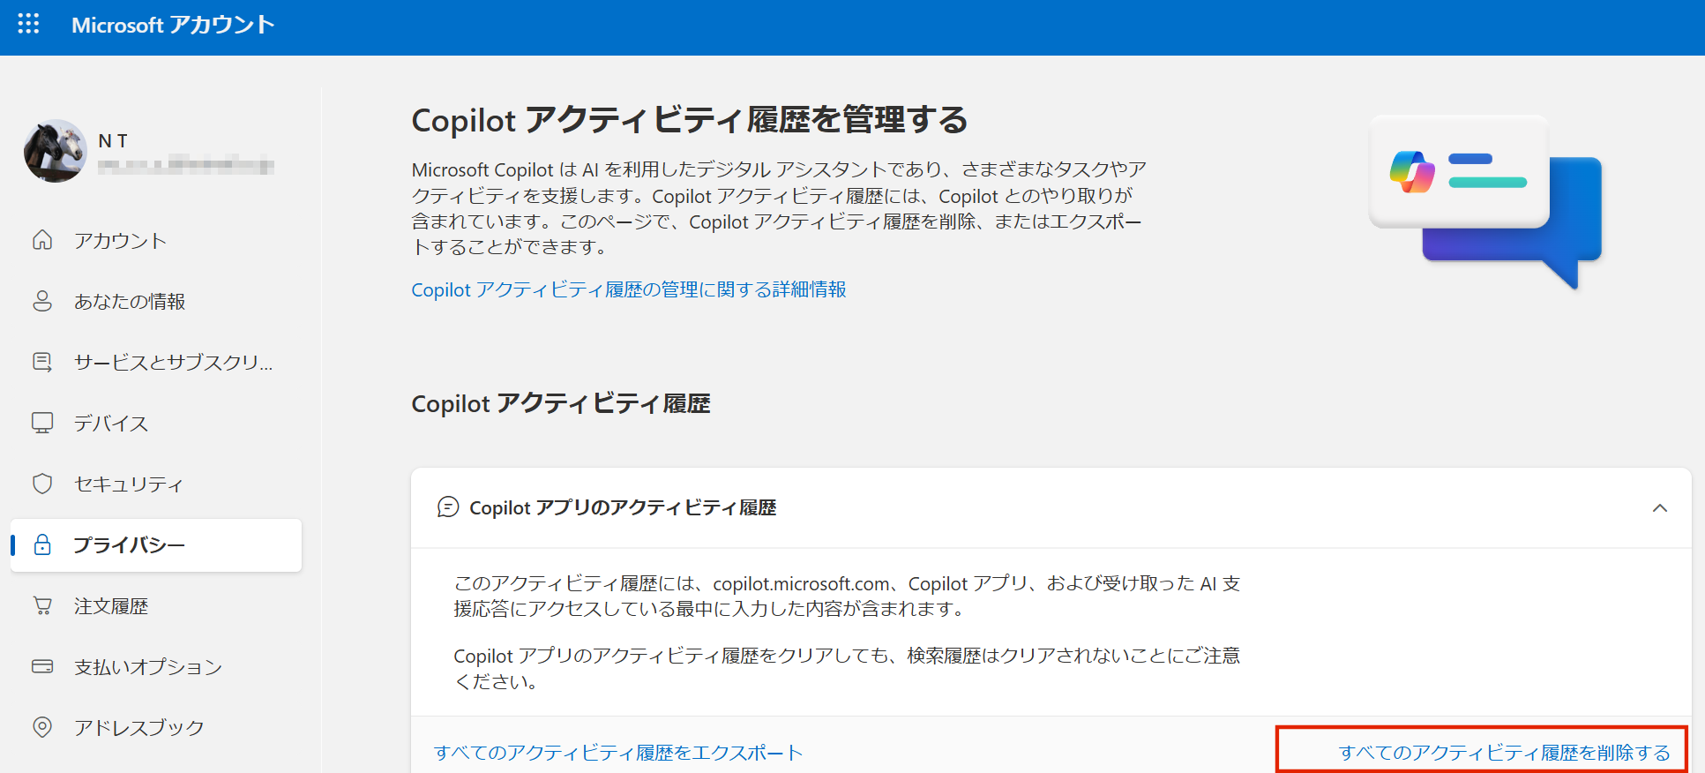Viewport: 1705px width, 773px height.
Task: Open the Copilot アクティビティ履歴の管理に関する詳細情報 link
Action: [x=629, y=289]
